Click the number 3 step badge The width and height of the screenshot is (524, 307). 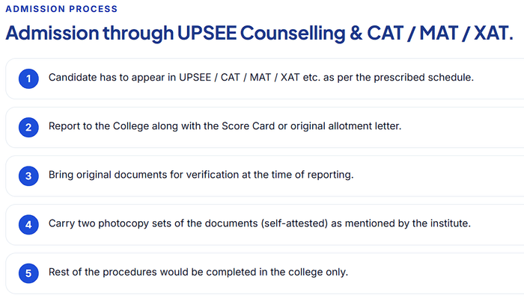coord(28,176)
